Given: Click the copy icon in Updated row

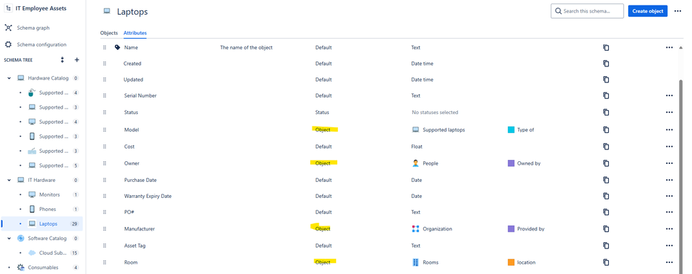Looking at the screenshot, I should 606,80.
